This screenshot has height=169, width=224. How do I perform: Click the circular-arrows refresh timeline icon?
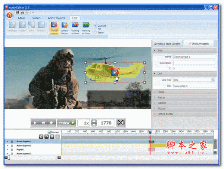click(41, 137)
